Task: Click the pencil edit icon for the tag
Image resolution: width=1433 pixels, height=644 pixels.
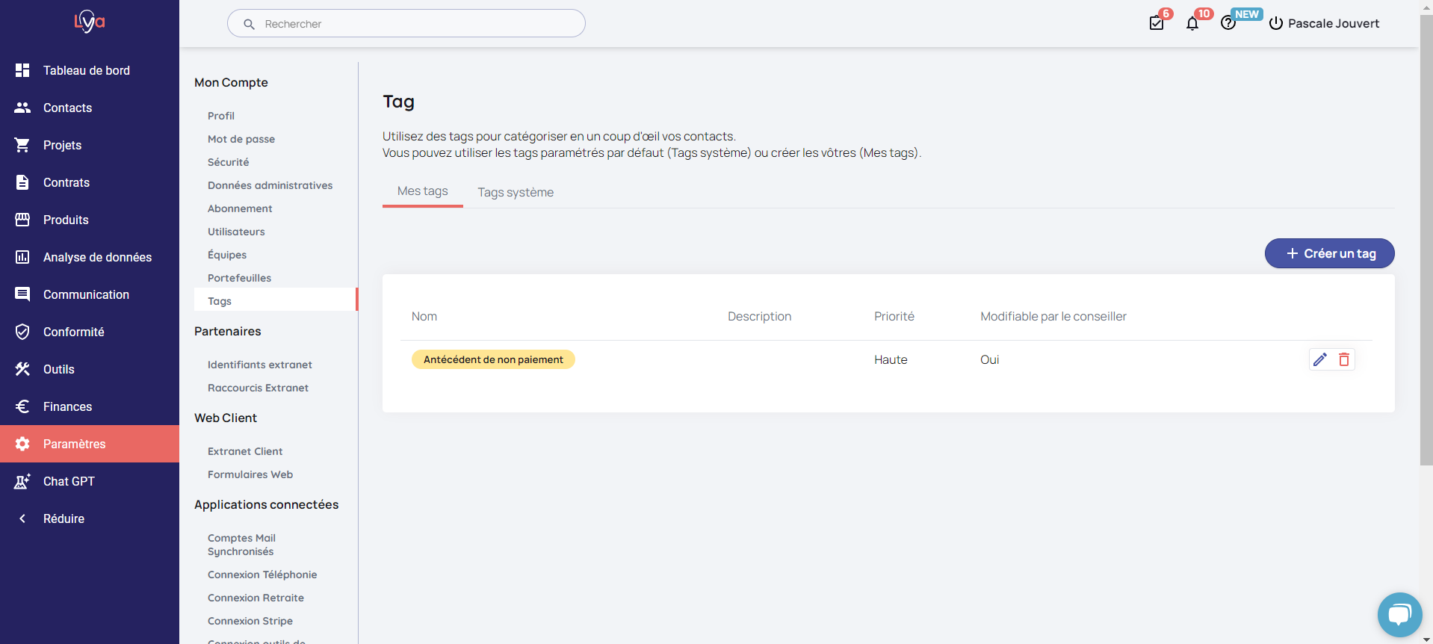Action: point(1320,359)
